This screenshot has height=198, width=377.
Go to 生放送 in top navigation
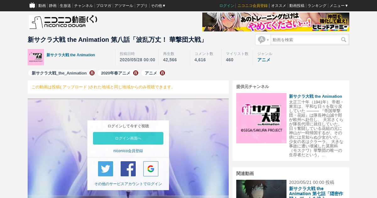[x=65, y=6]
